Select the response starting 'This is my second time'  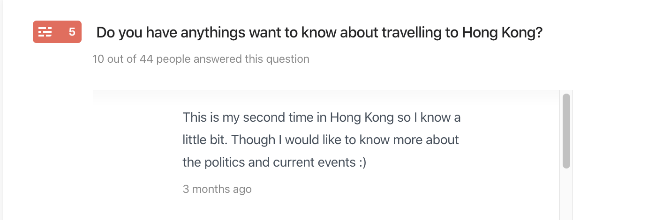(322, 139)
